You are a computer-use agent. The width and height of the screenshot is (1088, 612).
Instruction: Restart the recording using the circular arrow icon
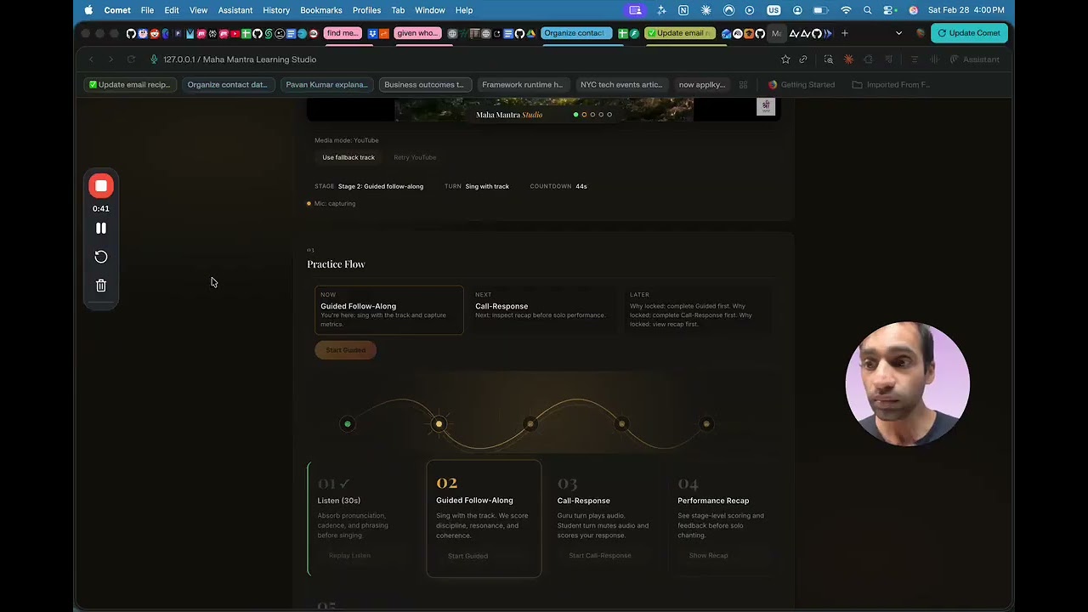click(x=101, y=257)
